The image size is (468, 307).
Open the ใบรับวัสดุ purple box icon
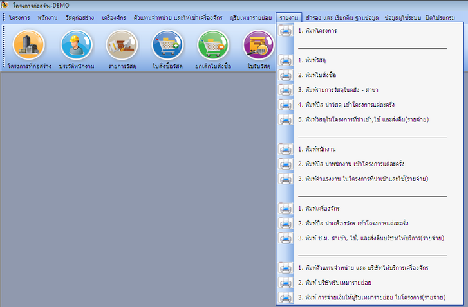click(259, 45)
